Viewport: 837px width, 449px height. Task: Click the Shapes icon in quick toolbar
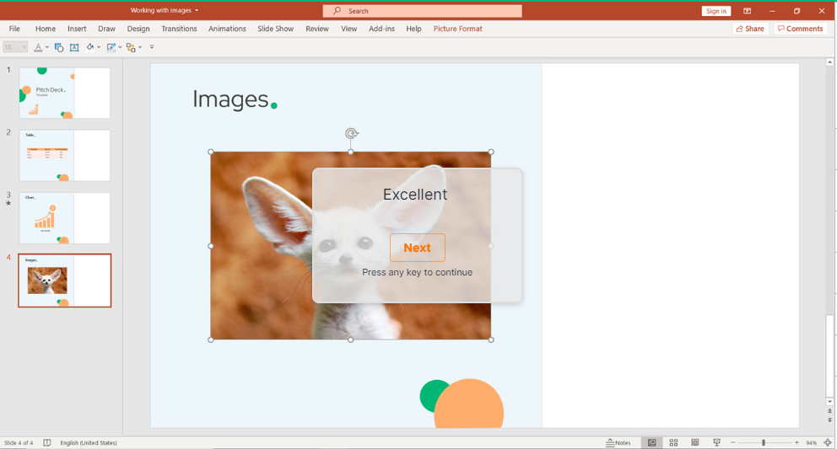[59, 47]
